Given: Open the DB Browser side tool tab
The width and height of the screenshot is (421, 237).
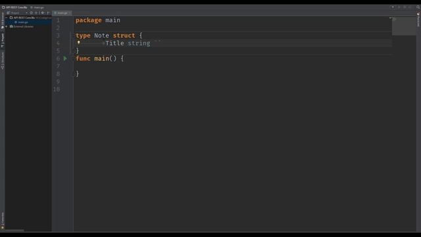Looking at the screenshot, I should point(3,21).
